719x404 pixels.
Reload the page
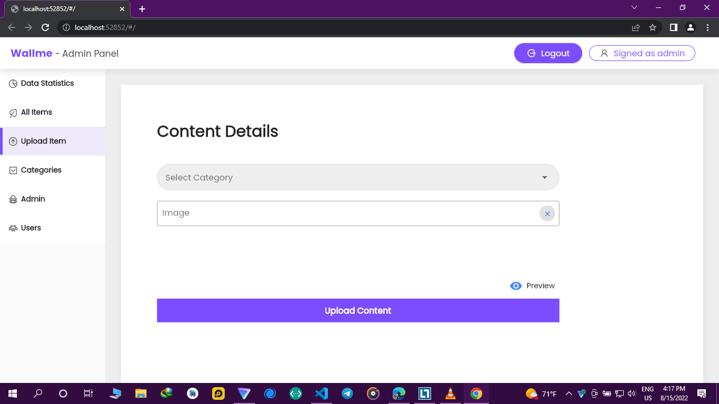click(x=45, y=27)
